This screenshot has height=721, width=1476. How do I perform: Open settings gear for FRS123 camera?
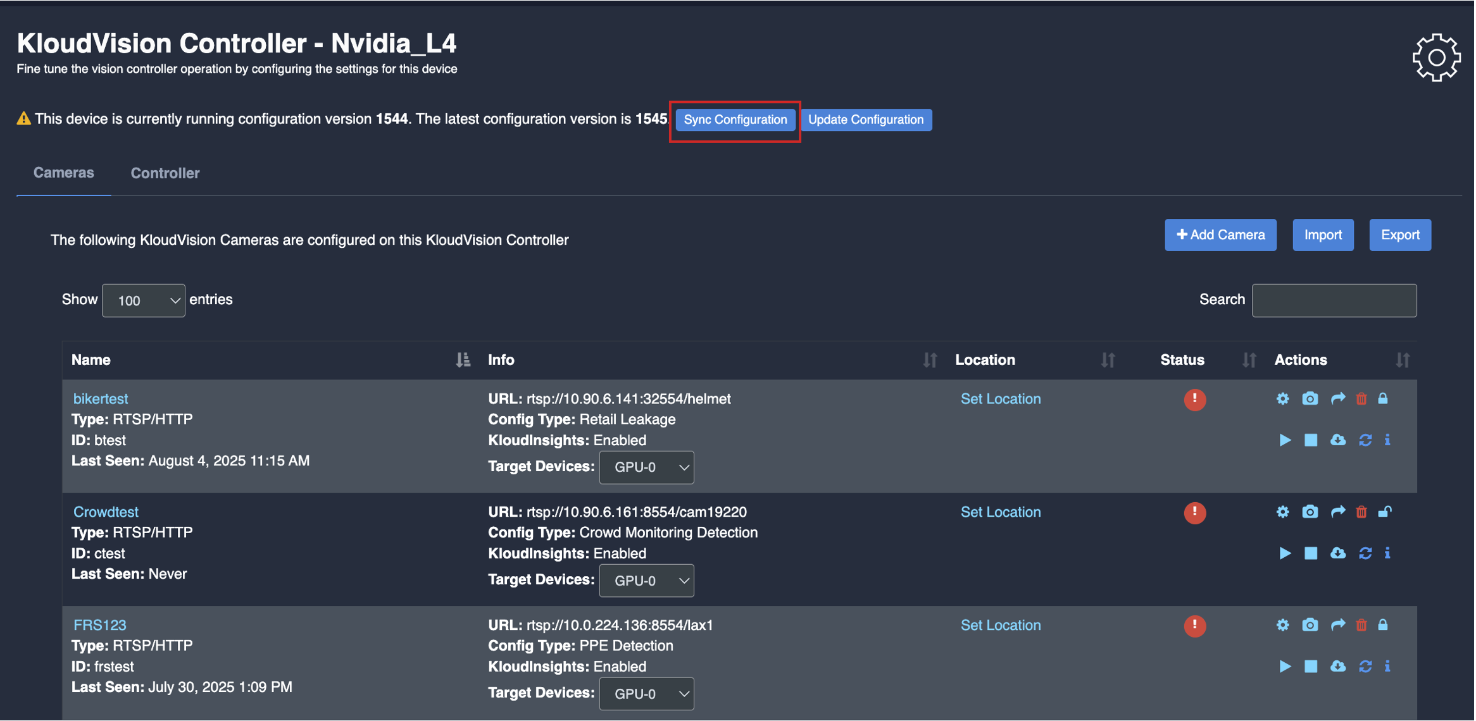click(x=1282, y=625)
